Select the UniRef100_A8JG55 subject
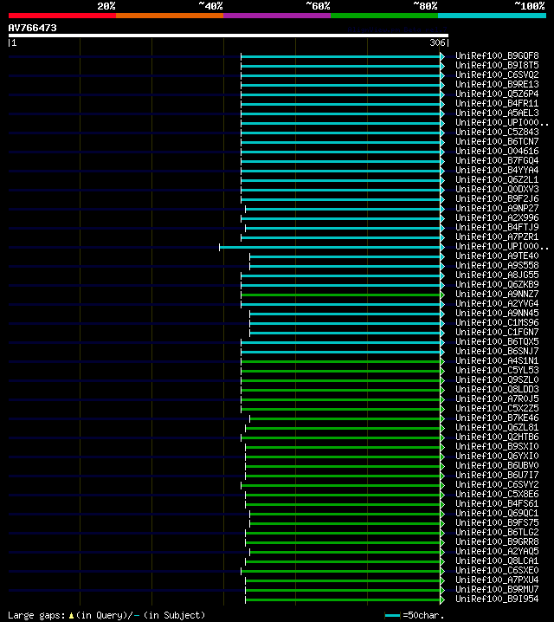554x622 pixels. [497, 275]
